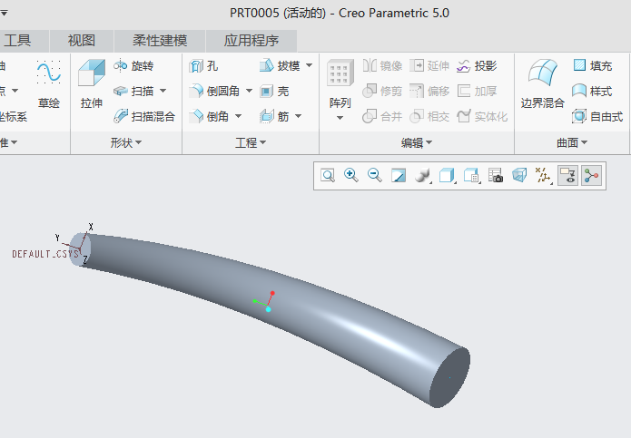
Task: Click the Refit view icon
Action: [x=328, y=176]
